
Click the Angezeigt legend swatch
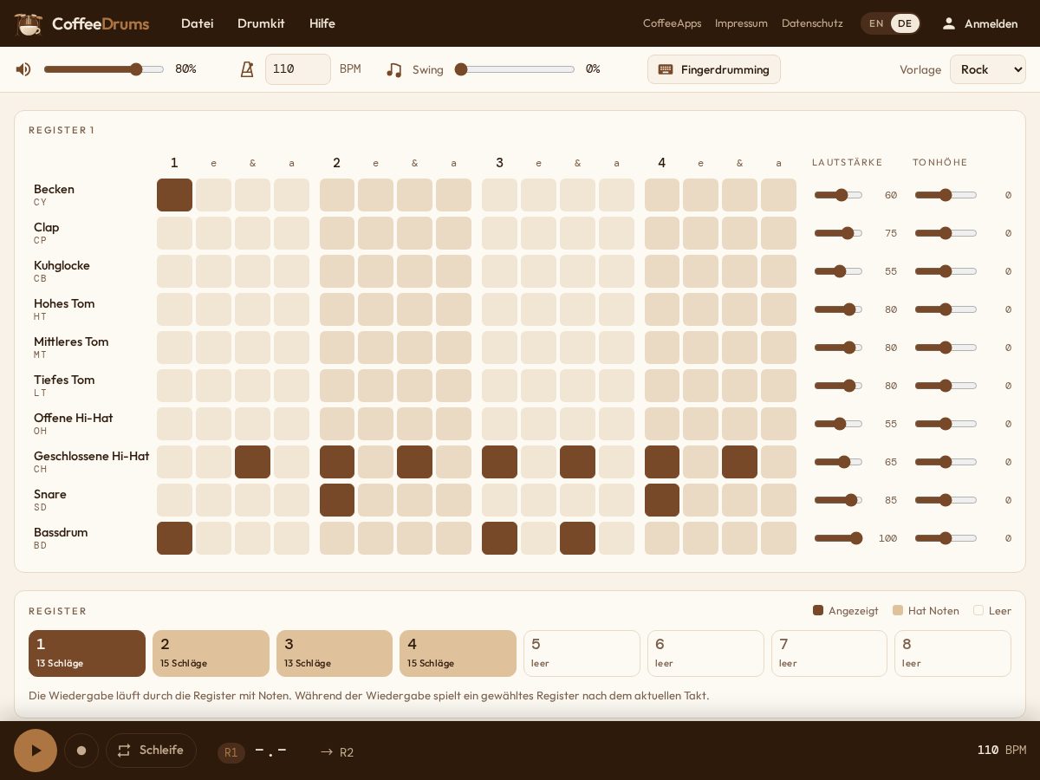click(818, 610)
